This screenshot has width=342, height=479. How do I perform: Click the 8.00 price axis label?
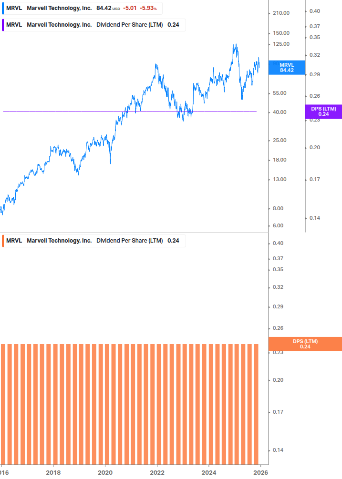[278, 208]
